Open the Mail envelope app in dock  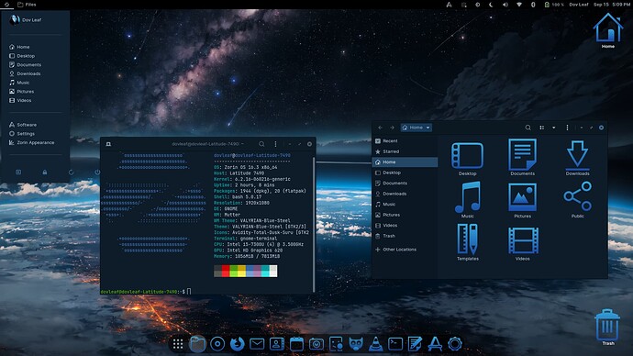257,344
